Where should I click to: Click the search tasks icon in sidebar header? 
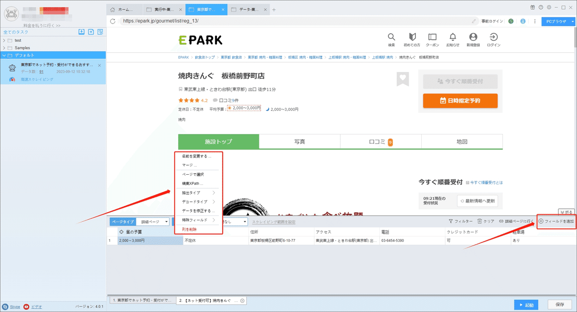100,32
